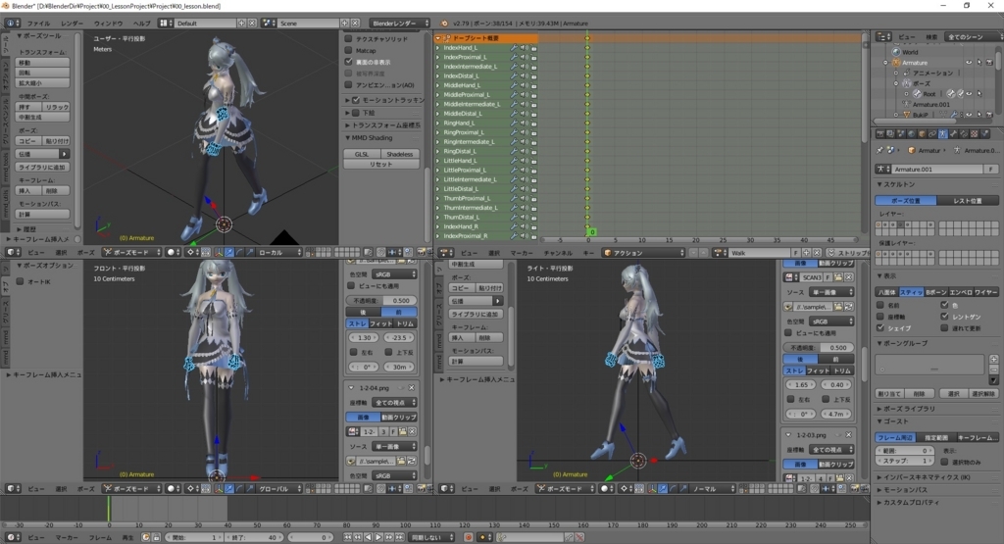The width and height of the screenshot is (1004, 544).
Task: Toggle the auto keyframe record button
Action: (468, 537)
